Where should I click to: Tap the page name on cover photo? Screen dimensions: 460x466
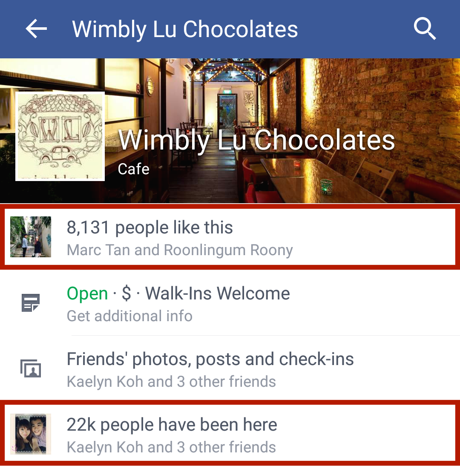tap(256, 140)
